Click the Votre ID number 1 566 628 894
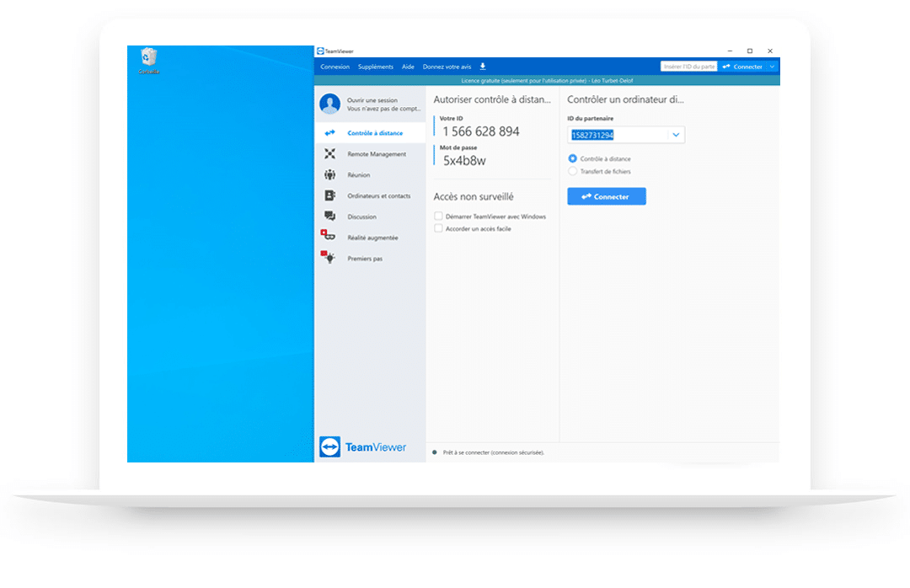Screen dimensions: 910x588 tap(481, 131)
